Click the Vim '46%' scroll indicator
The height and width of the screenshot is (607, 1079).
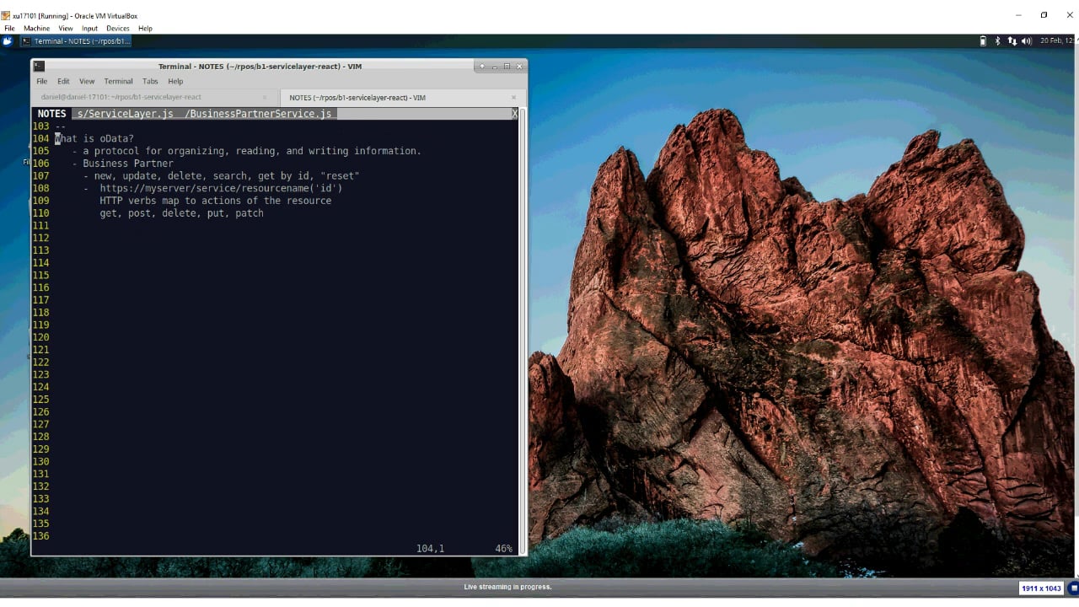503,549
